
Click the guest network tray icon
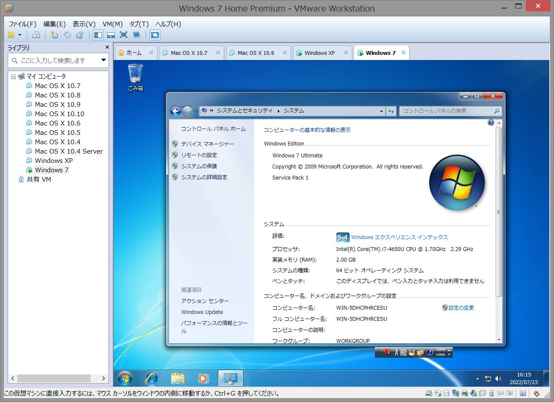pyautogui.click(x=488, y=379)
